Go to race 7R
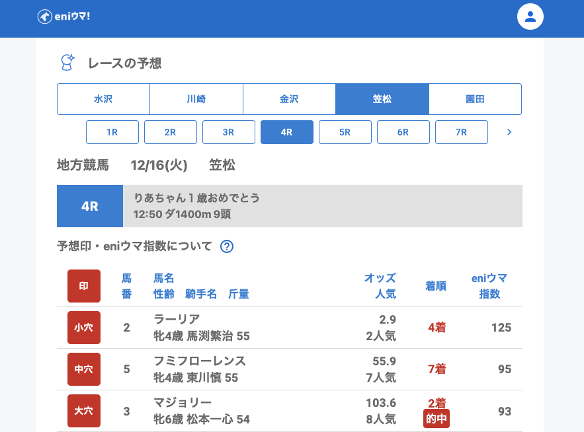 (462, 132)
